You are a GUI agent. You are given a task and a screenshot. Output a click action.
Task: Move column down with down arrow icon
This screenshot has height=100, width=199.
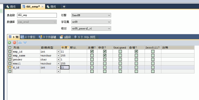(25, 43)
